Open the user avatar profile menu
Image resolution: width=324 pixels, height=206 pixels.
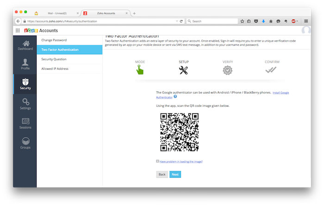tap(306, 30)
